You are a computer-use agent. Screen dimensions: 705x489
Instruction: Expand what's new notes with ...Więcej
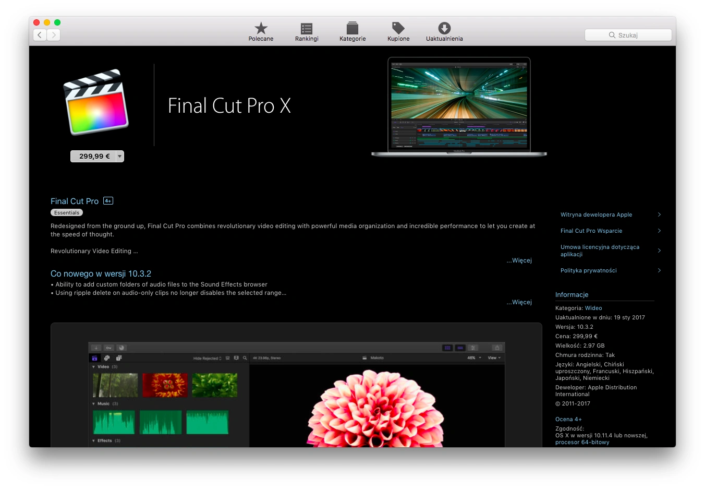519,302
